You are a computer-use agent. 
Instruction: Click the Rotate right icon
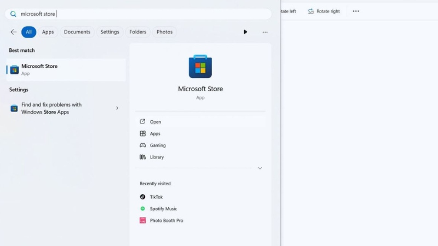(311, 11)
